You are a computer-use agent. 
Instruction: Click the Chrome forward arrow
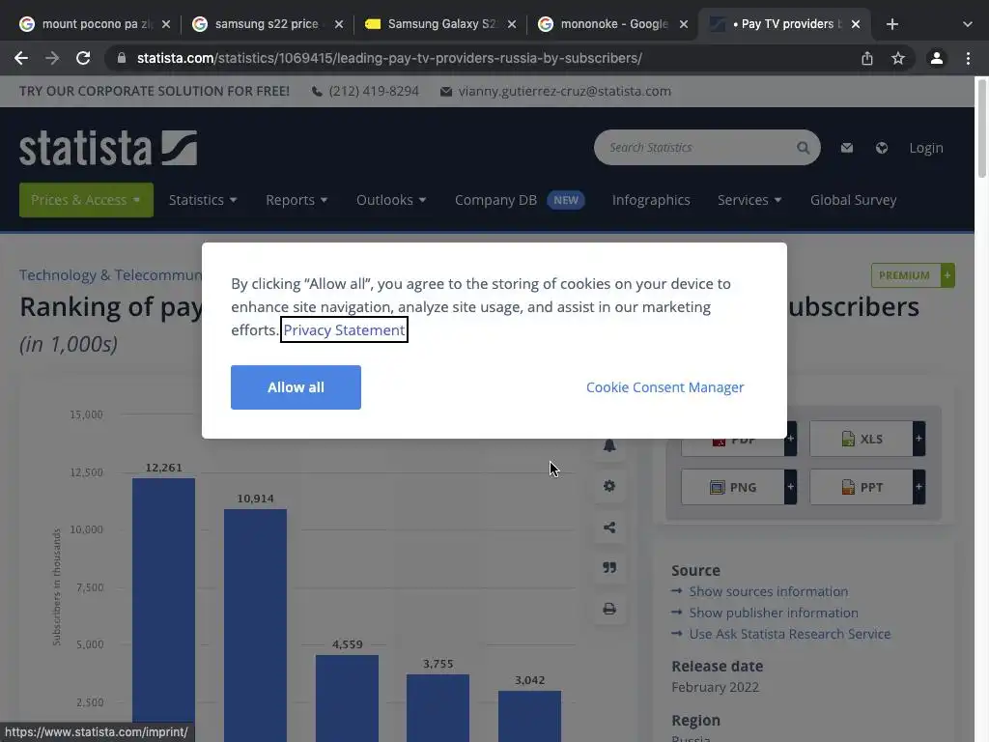(52, 58)
